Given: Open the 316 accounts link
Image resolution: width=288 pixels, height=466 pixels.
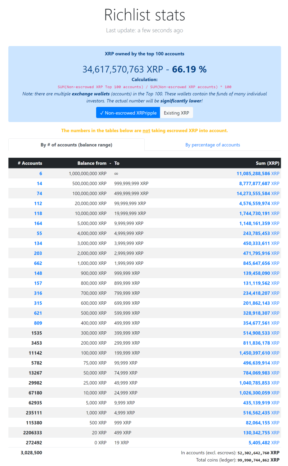Looking at the screenshot, I should pos(38,293).
